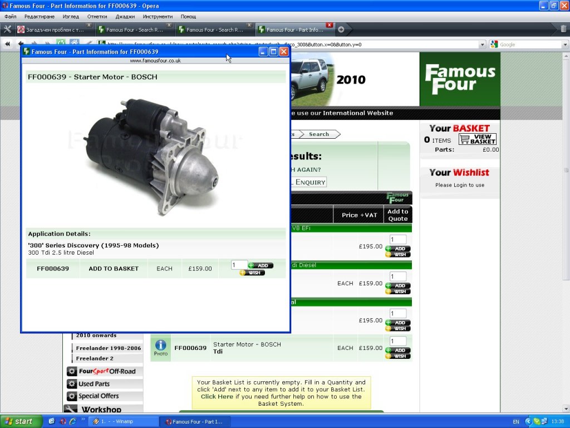This screenshot has height=428, width=570.
Task: Click the starter motor product photo
Action: [x=152, y=157]
